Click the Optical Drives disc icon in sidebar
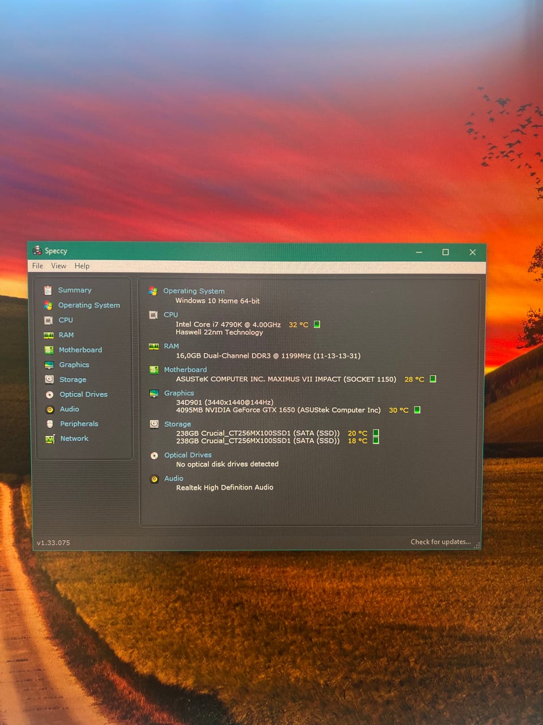 click(x=50, y=395)
